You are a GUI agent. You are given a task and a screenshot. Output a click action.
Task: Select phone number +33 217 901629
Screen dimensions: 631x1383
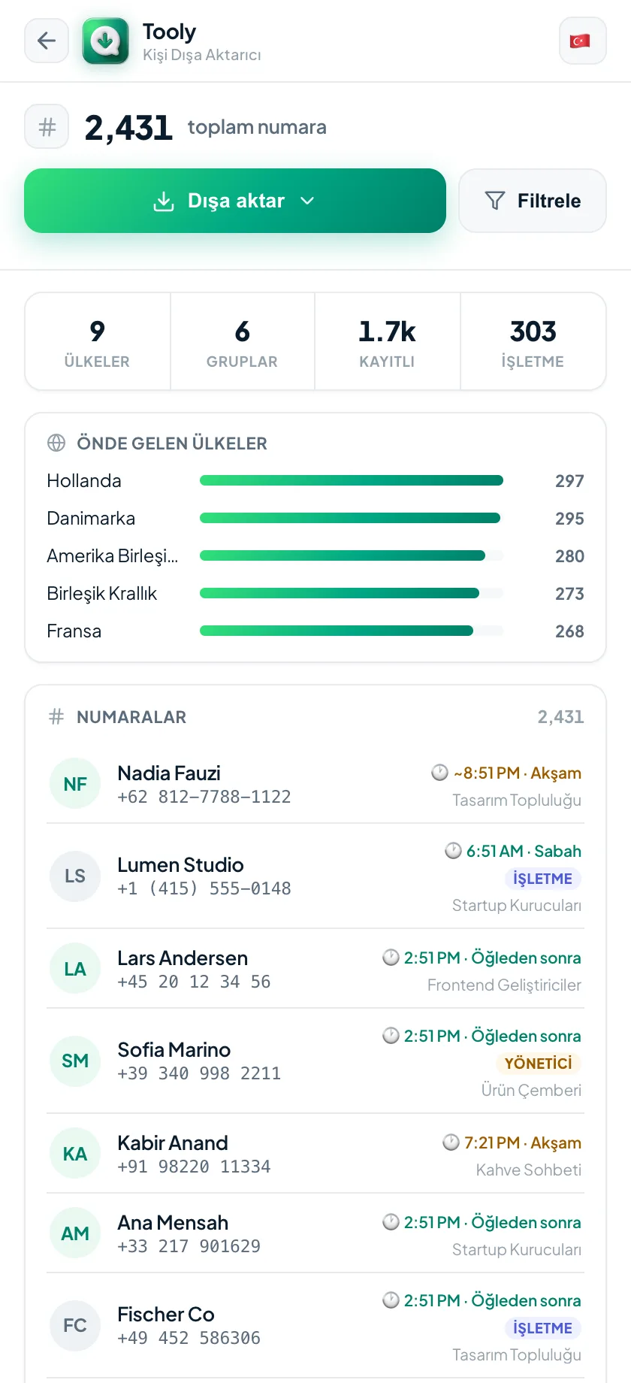tap(189, 1246)
